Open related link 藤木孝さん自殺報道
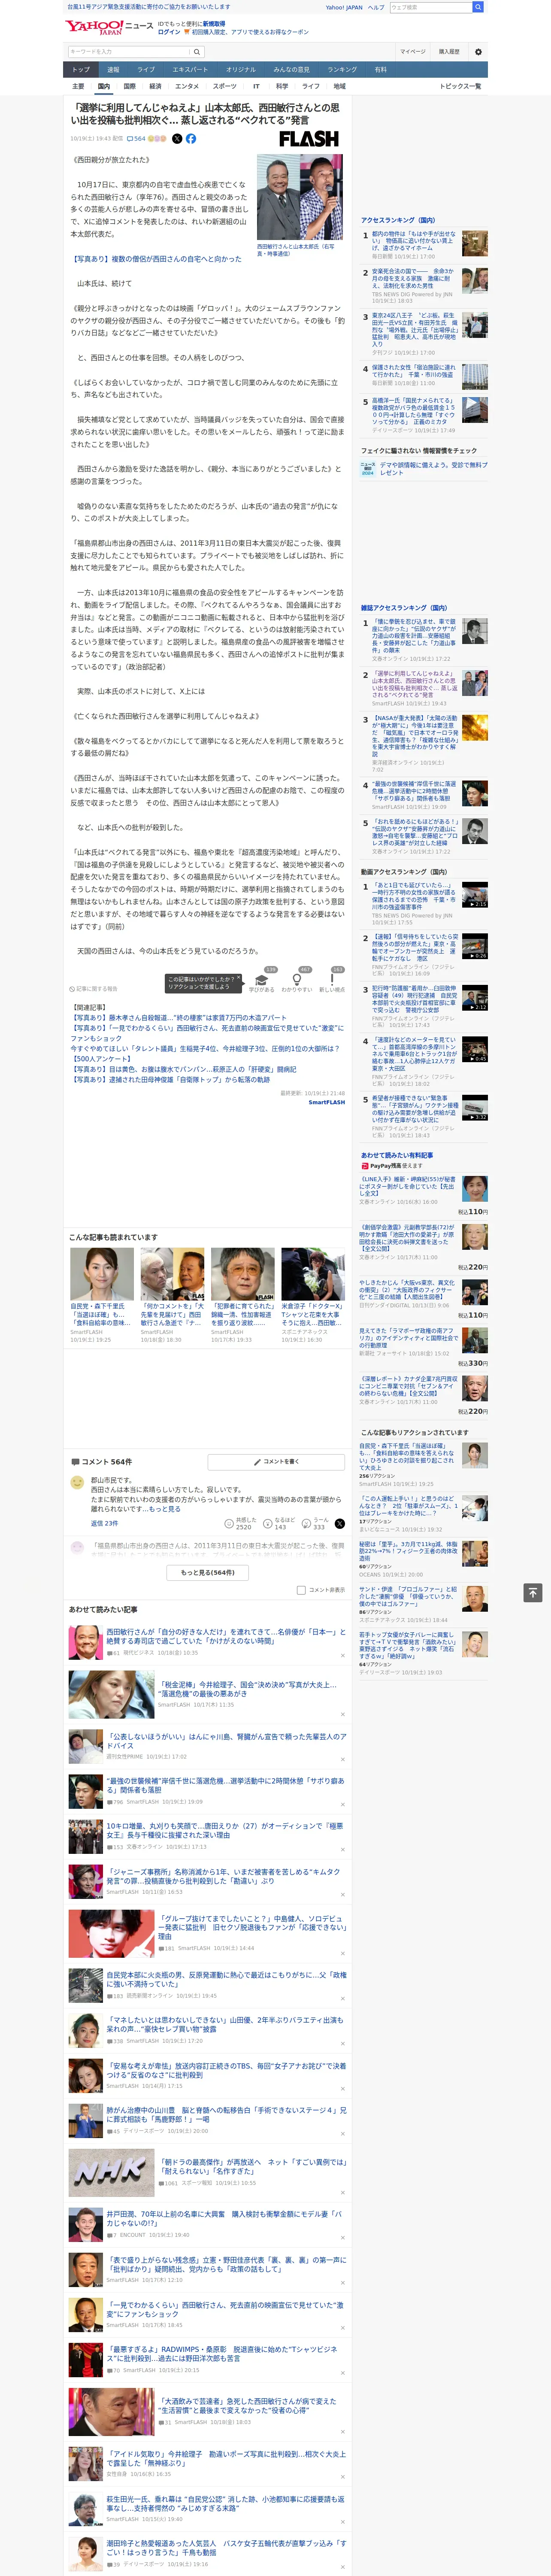 pos(178,1017)
